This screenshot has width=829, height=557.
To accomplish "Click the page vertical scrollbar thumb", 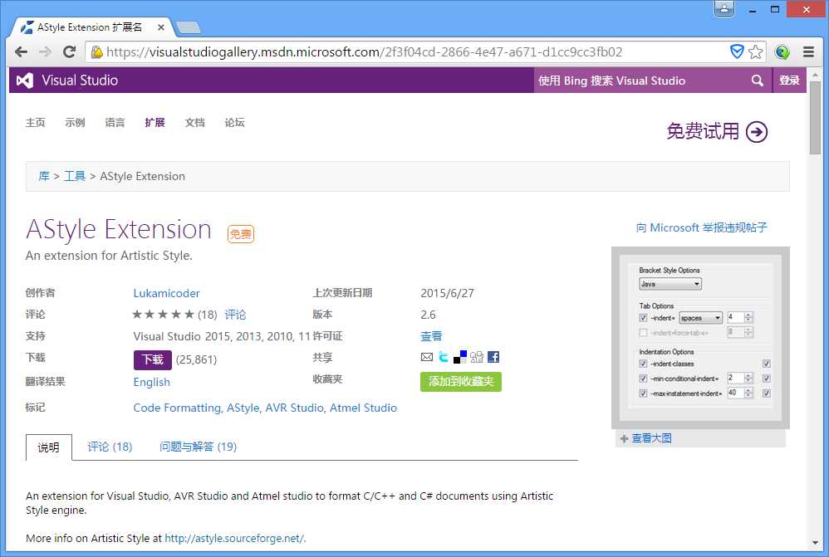I will [x=815, y=118].
